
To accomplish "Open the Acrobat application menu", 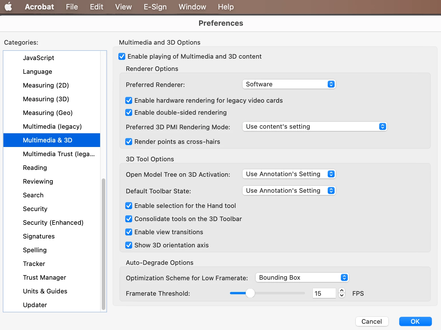I will click(x=39, y=7).
